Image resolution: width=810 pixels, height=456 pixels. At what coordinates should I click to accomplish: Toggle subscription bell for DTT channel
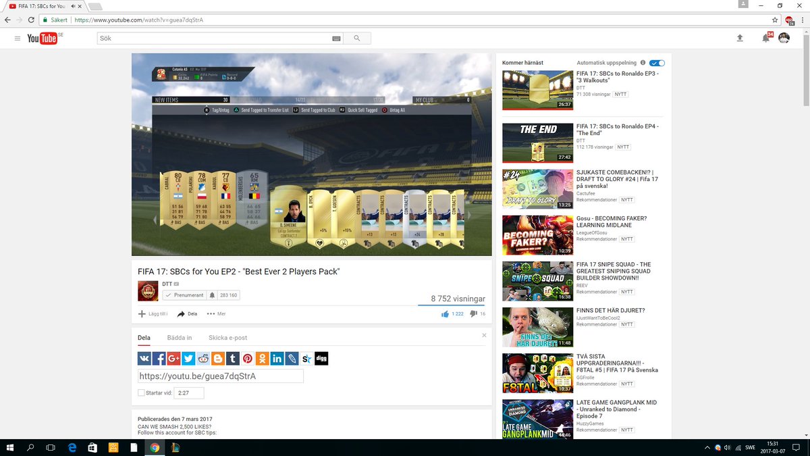(212, 295)
